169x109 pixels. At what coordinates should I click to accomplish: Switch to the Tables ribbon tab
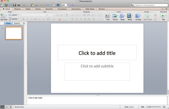[28, 9]
